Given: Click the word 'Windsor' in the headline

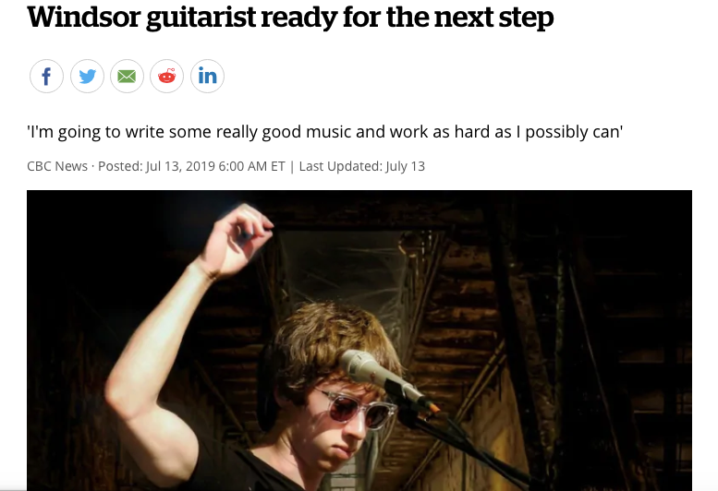Looking at the screenshot, I should 84,17.
